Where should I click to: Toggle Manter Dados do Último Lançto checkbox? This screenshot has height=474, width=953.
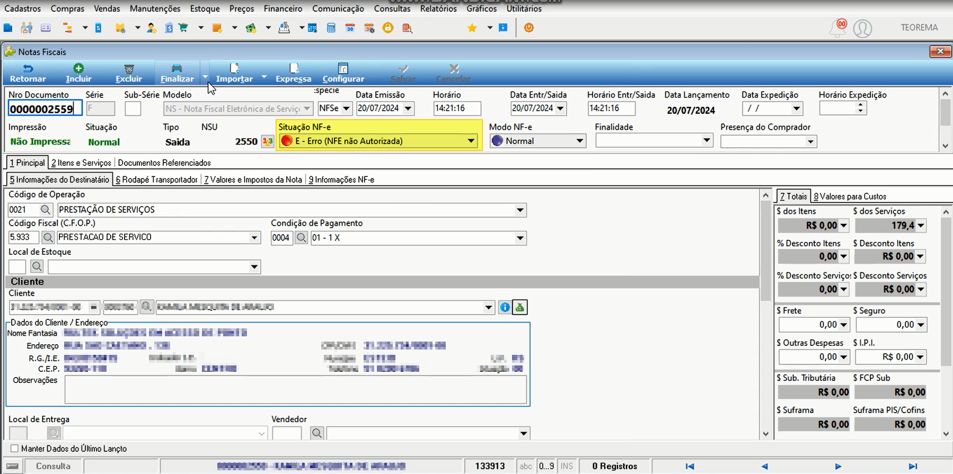tap(14, 449)
